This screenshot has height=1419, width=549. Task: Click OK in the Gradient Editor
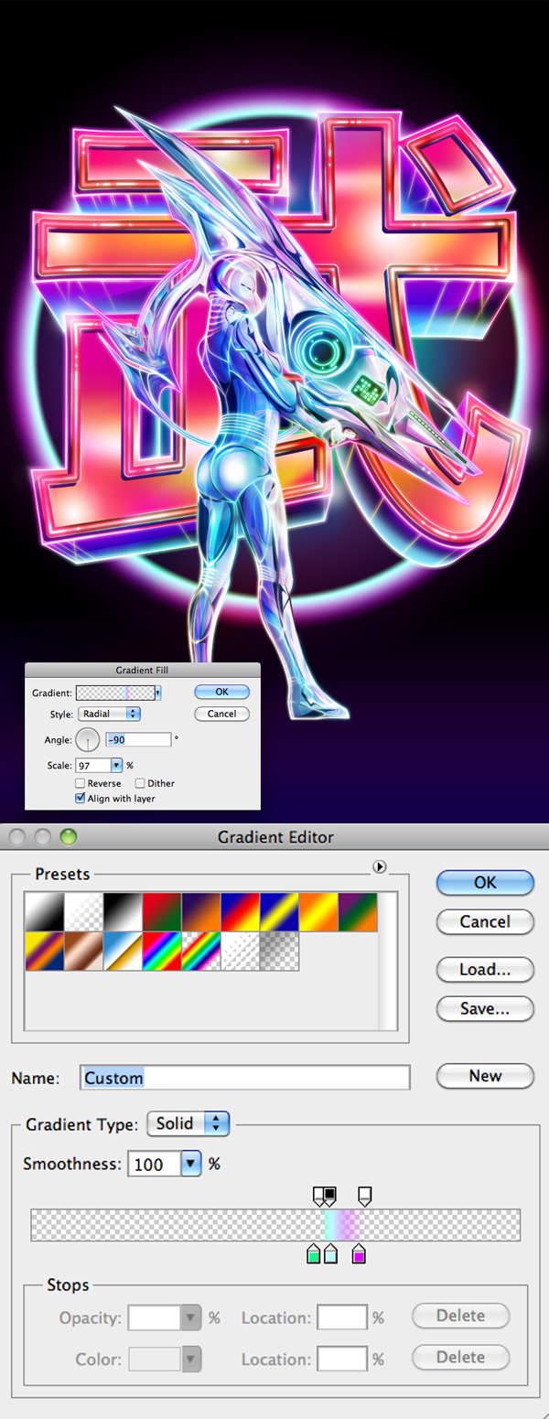[x=485, y=882]
